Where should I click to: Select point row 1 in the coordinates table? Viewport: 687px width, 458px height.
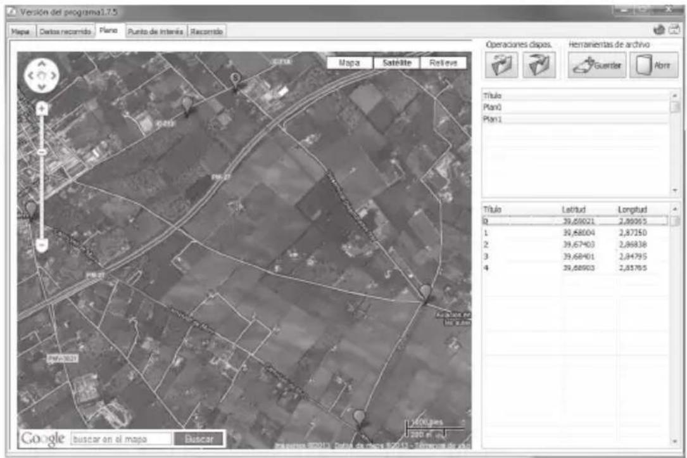[x=576, y=232]
